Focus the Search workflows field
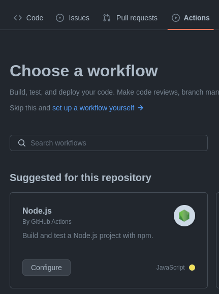Viewport: 219px width, 294px height. pyautogui.click(x=109, y=143)
